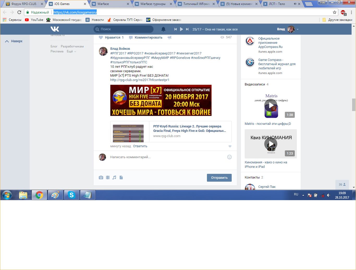The width and height of the screenshot is (356, 270).
Task: Open the Windows Start button
Action: [x=7, y=195]
